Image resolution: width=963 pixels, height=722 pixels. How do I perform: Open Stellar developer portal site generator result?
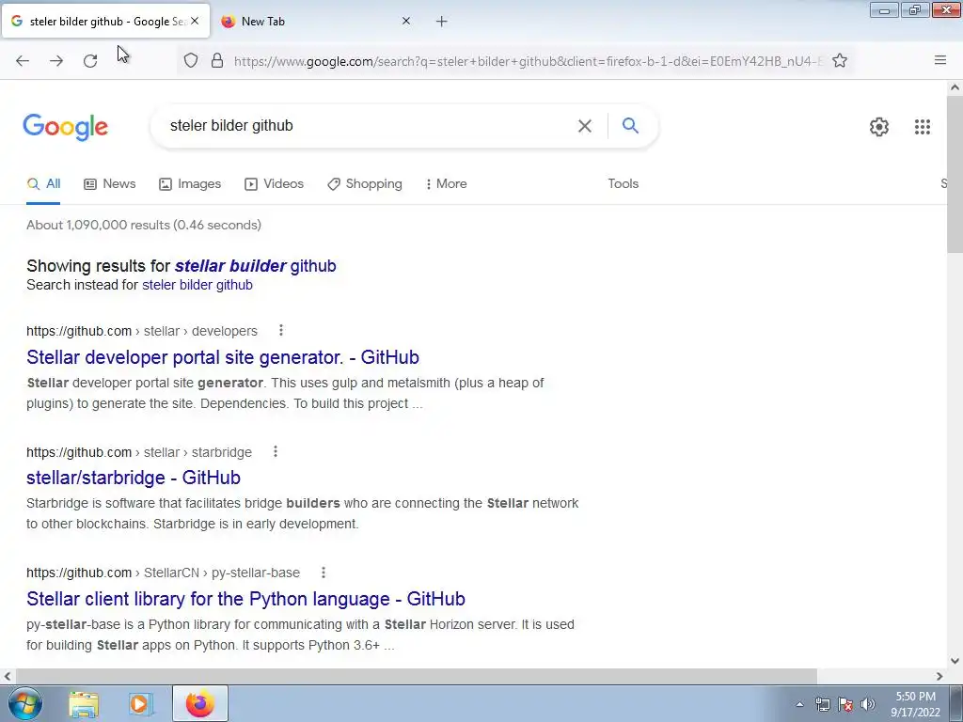coord(222,357)
